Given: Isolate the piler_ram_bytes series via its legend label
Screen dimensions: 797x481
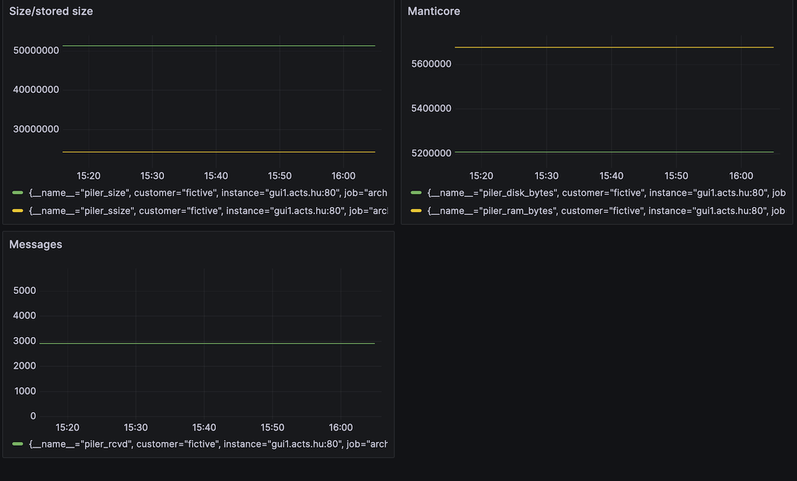Looking at the screenshot, I should 606,211.
